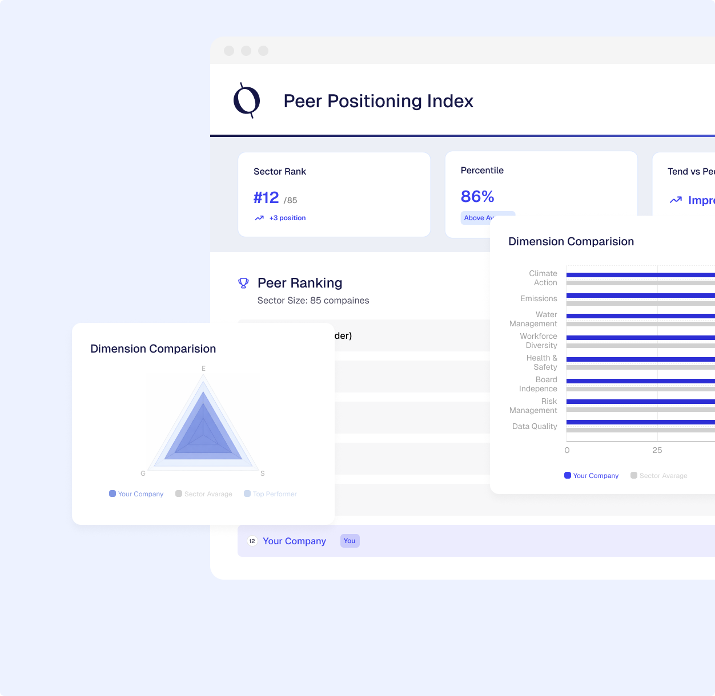Click the You badge beside Your Company

click(x=350, y=541)
